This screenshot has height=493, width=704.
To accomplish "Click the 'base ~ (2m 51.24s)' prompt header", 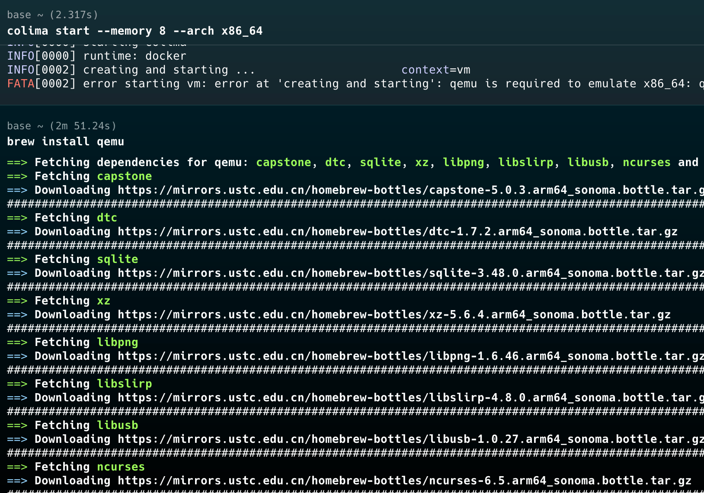I will point(62,126).
